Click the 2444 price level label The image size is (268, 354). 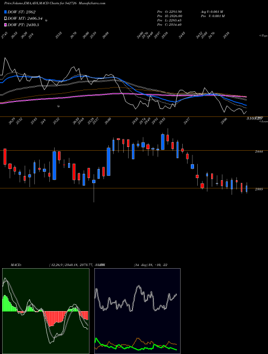(259, 152)
